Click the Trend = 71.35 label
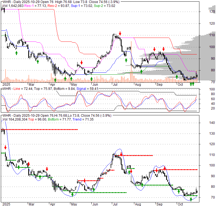Screen dimensions: 216x206 tap(83, 119)
